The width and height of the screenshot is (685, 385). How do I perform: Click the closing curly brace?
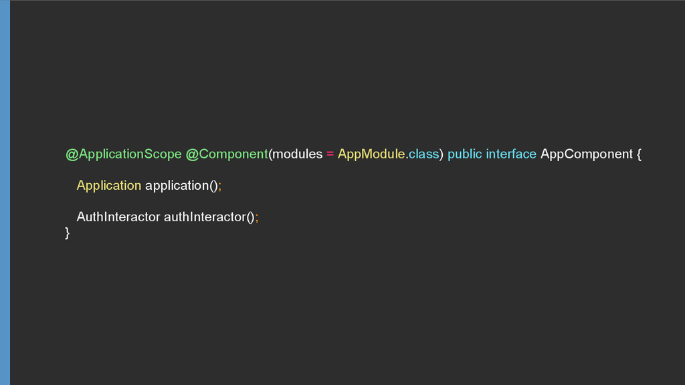coord(67,233)
